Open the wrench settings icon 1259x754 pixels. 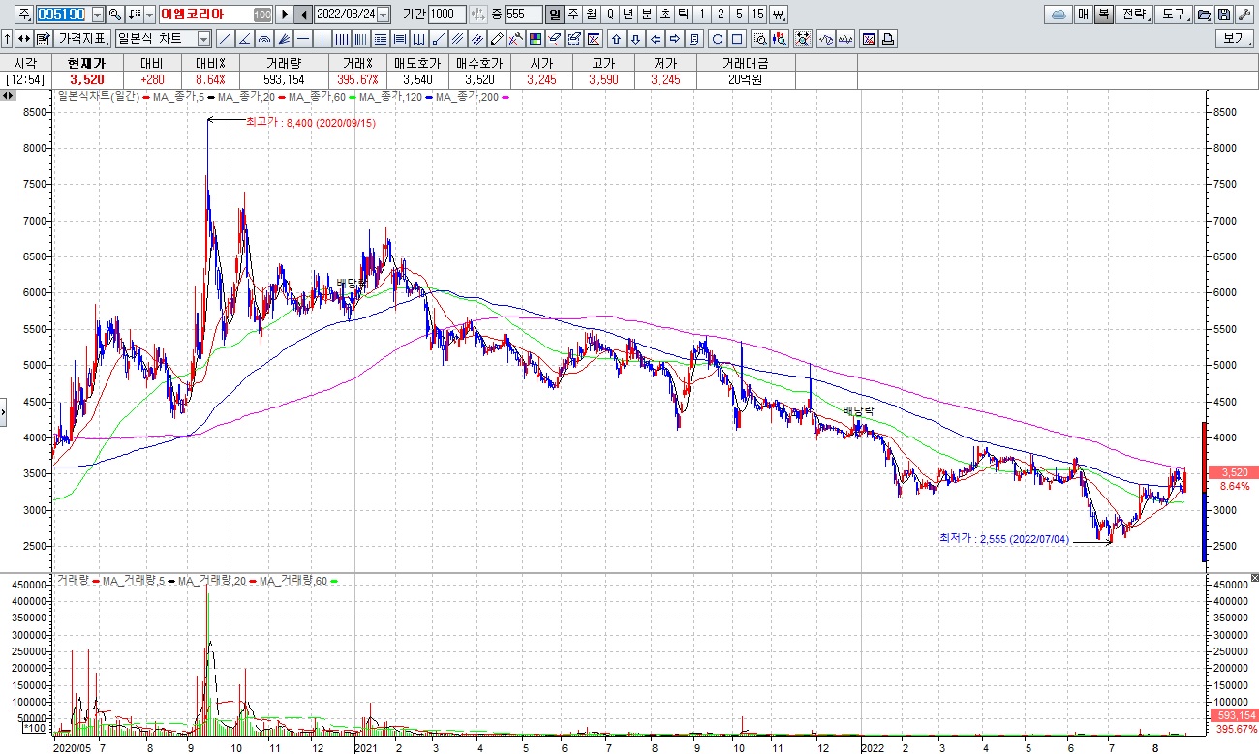tap(1244, 15)
